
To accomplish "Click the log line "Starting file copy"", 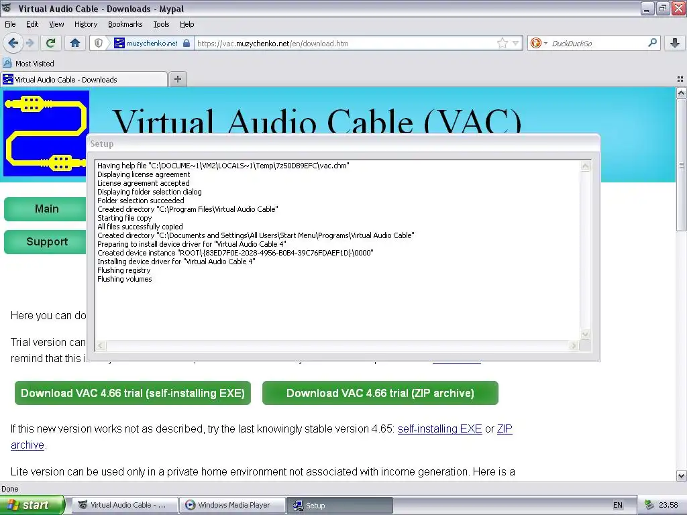I will click(x=124, y=218).
